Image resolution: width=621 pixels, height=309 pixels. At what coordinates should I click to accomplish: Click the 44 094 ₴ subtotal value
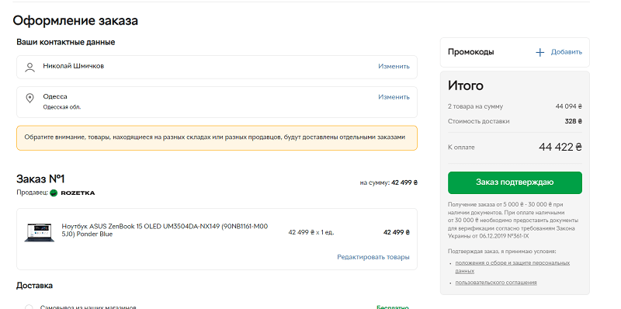(x=569, y=106)
